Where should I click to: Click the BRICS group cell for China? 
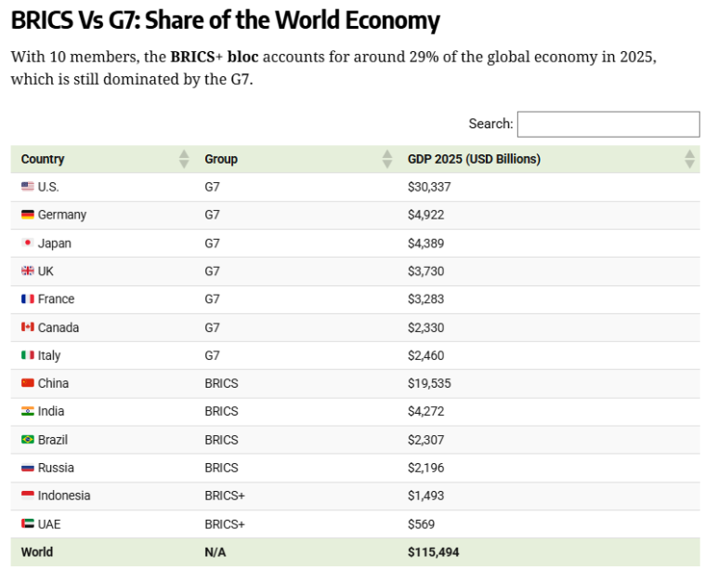tap(222, 383)
